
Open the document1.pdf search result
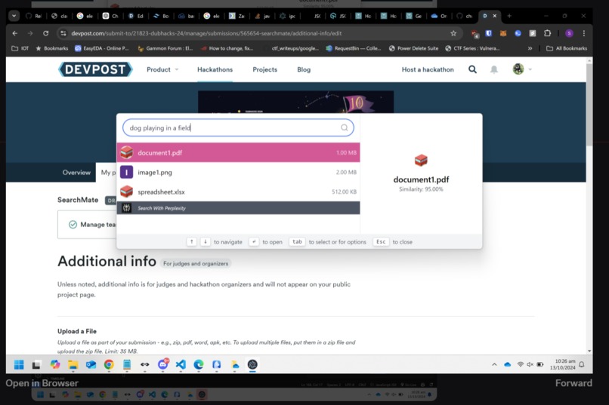click(238, 152)
